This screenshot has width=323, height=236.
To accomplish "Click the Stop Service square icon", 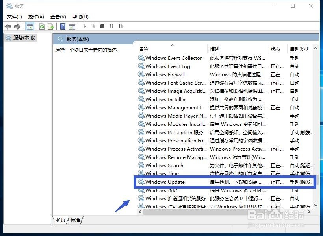I will point(103,26).
